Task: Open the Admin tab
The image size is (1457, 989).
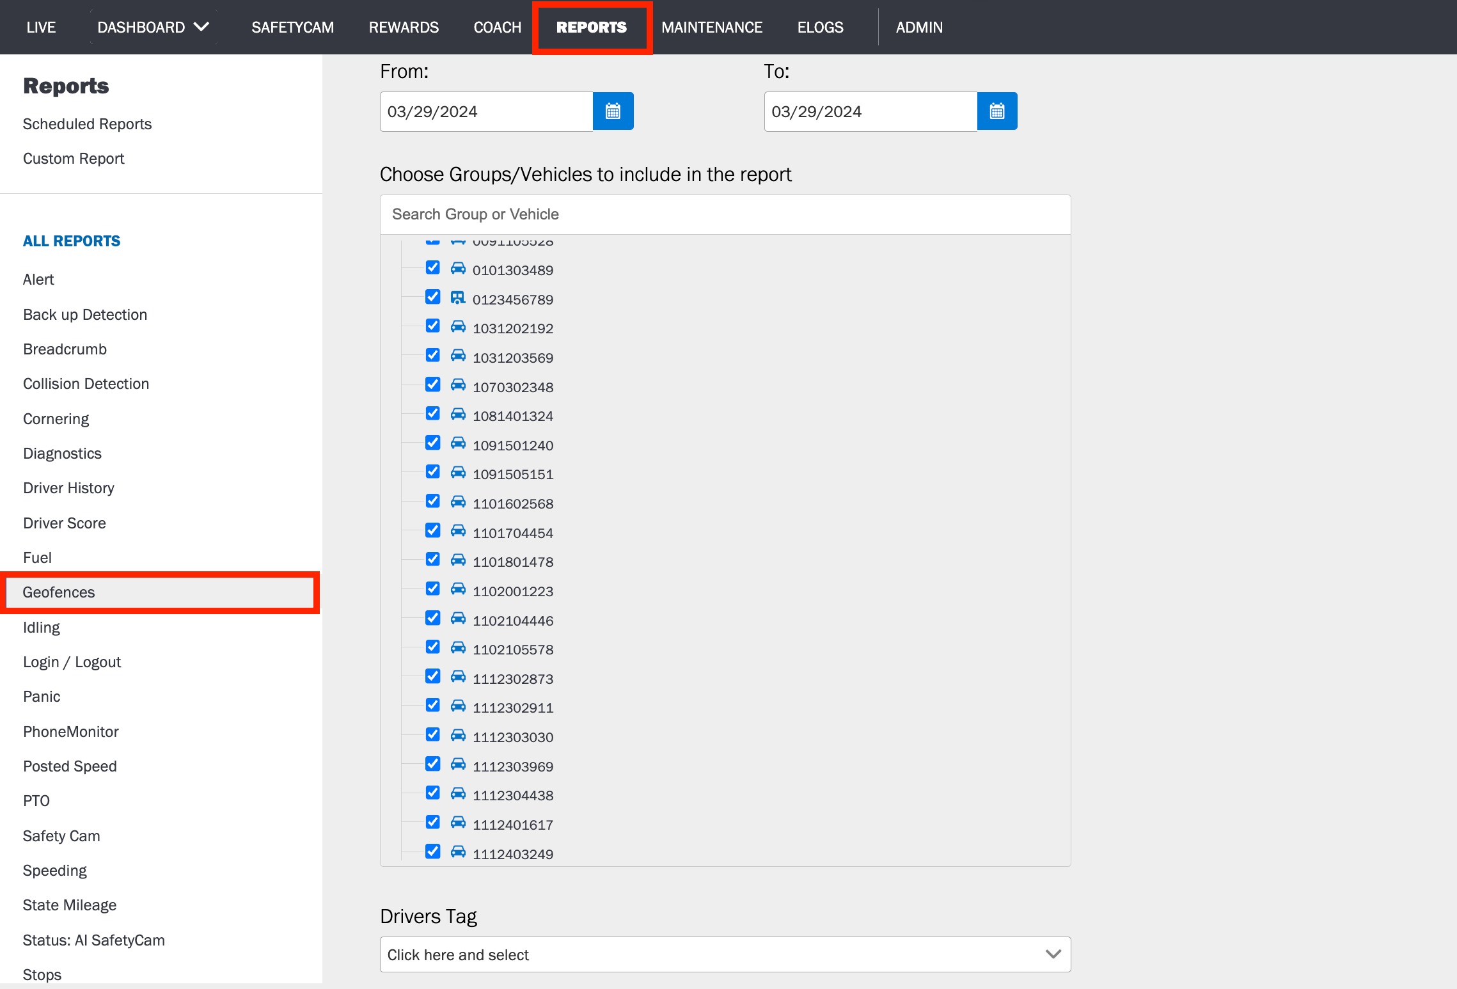Action: click(919, 28)
